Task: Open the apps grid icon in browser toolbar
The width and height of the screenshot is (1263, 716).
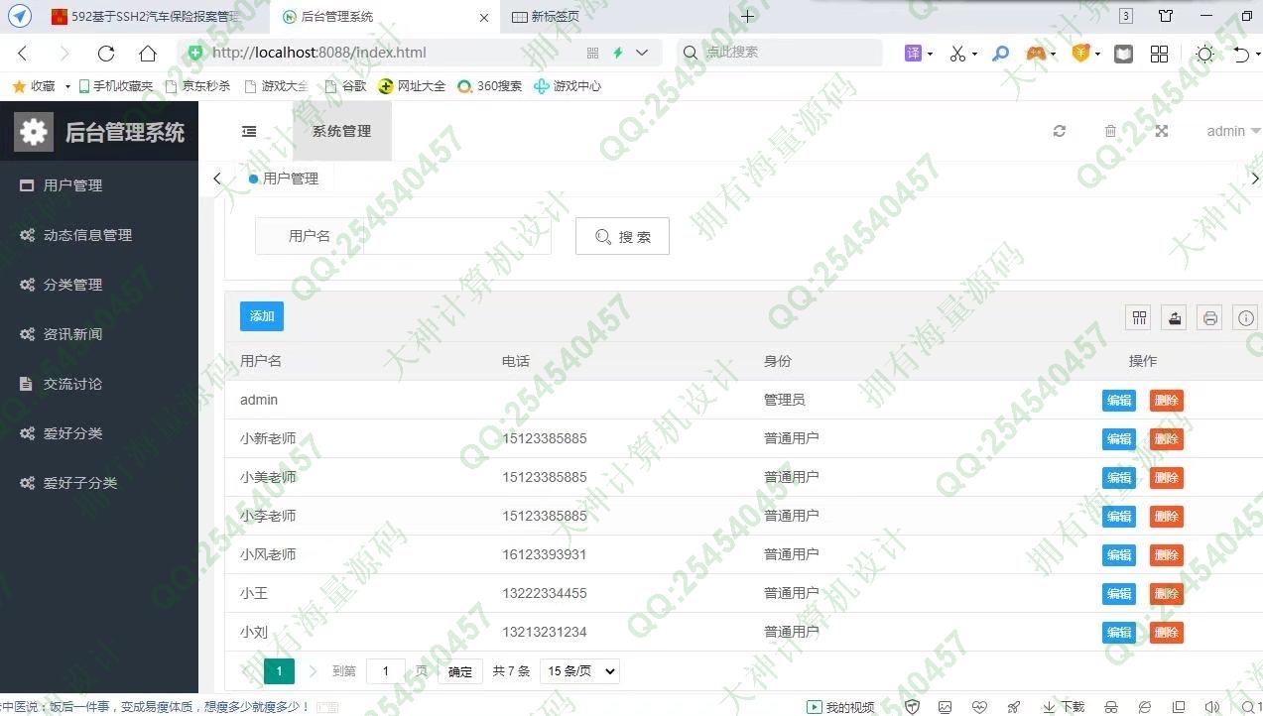Action: tap(1159, 54)
